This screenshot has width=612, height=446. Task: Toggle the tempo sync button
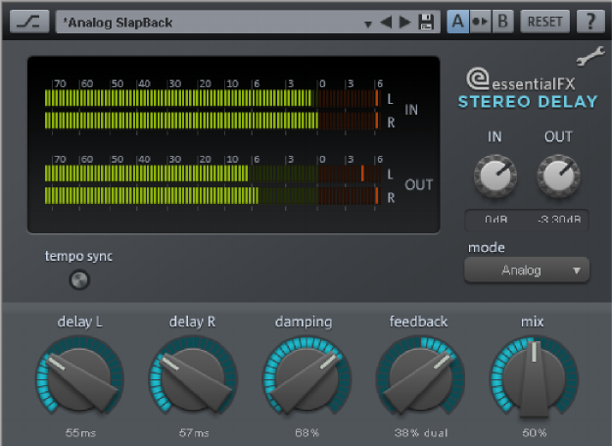(x=79, y=280)
